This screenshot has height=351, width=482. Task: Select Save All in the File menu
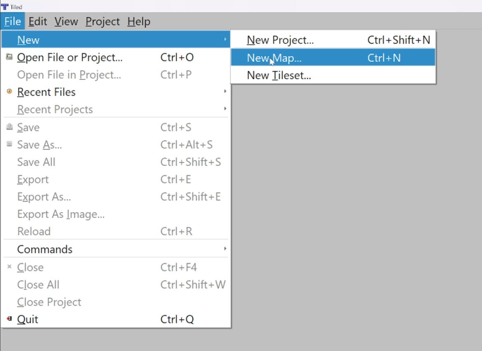coord(36,162)
